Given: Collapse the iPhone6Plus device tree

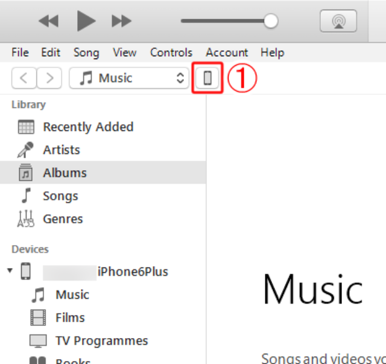Looking at the screenshot, I should 10,270.
